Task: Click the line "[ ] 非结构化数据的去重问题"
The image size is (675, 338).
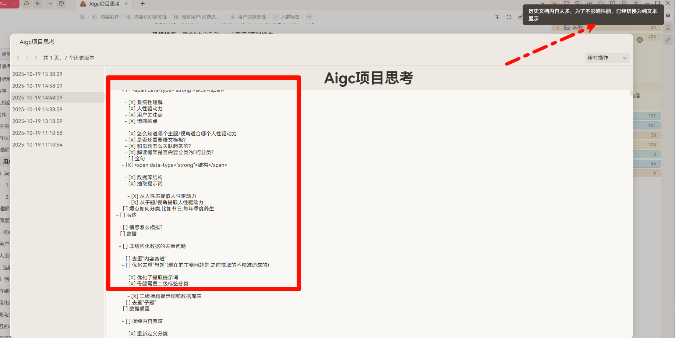Action: click(x=152, y=246)
